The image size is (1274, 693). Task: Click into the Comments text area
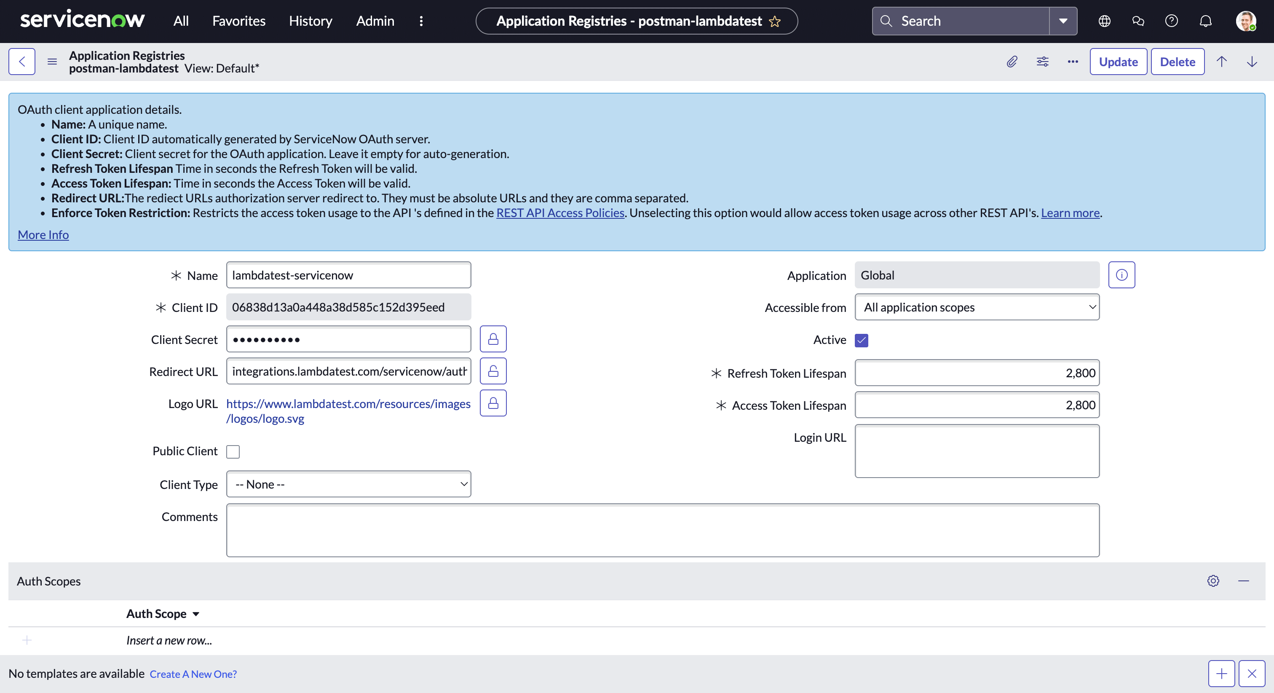click(x=663, y=530)
